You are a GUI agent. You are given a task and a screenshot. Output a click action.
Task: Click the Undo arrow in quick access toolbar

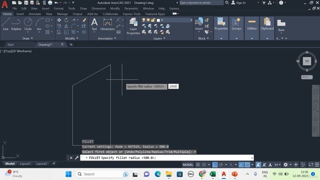[x=56, y=2]
